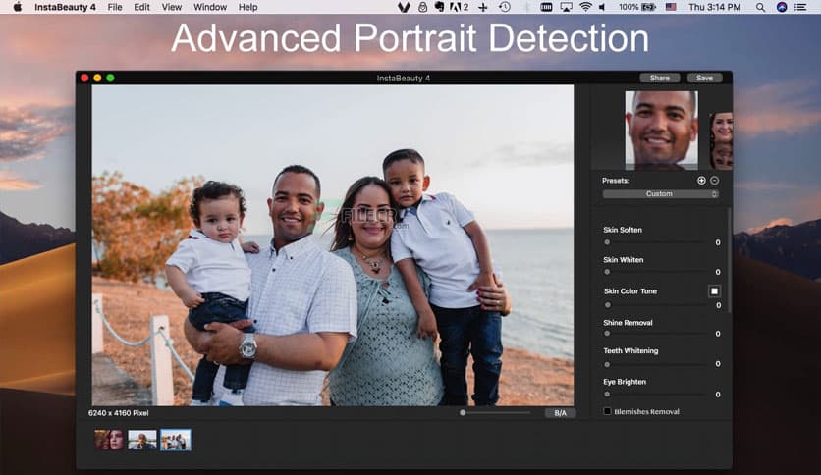Viewport: 821px width, 475px height.
Task: Click the AirPlay display icon
Action: point(567,7)
